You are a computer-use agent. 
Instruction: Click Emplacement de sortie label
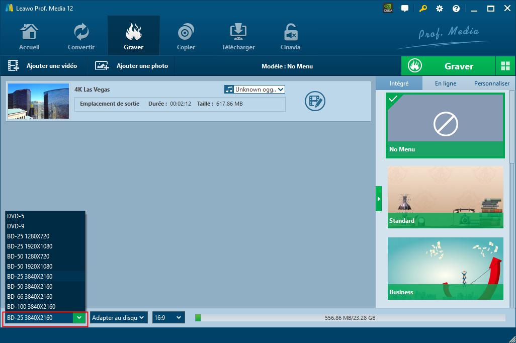tap(110, 104)
